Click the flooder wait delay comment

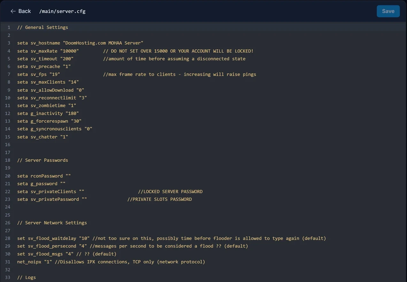[x=209, y=239]
